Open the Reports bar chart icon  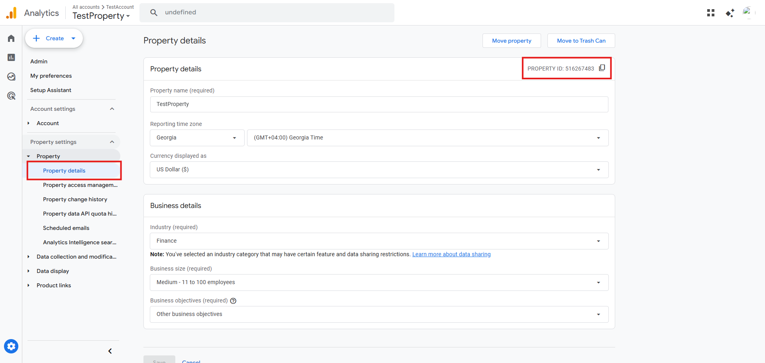[x=11, y=57]
